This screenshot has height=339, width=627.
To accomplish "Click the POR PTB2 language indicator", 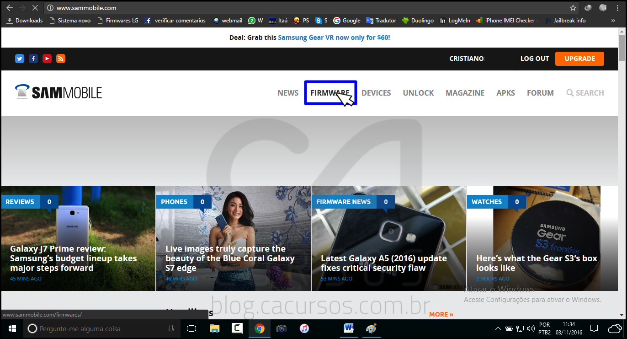I will click(x=545, y=328).
